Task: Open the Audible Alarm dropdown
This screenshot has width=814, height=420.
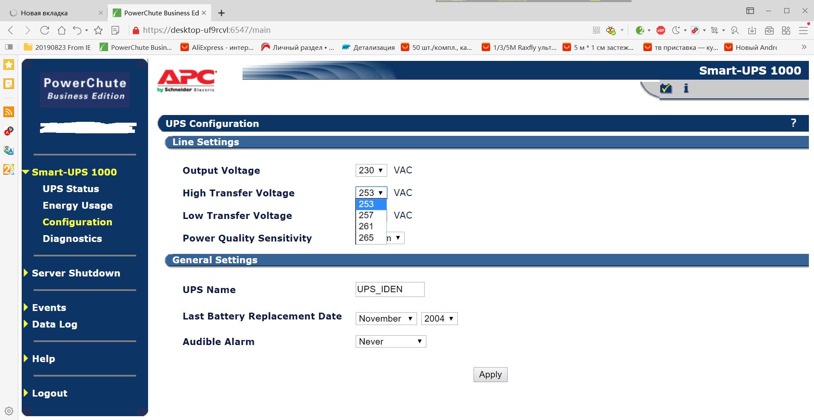Action: pyautogui.click(x=391, y=342)
